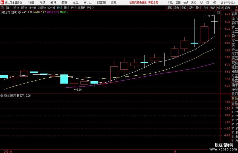Switch to 5分钟 period tab
238x153 pixels.
coord(23,8)
